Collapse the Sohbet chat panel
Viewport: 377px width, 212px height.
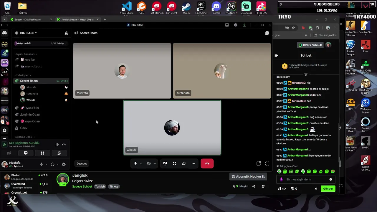(276, 55)
